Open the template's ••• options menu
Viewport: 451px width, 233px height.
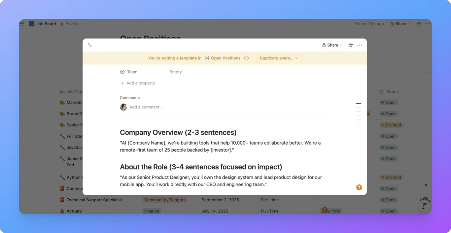point(360,45)
